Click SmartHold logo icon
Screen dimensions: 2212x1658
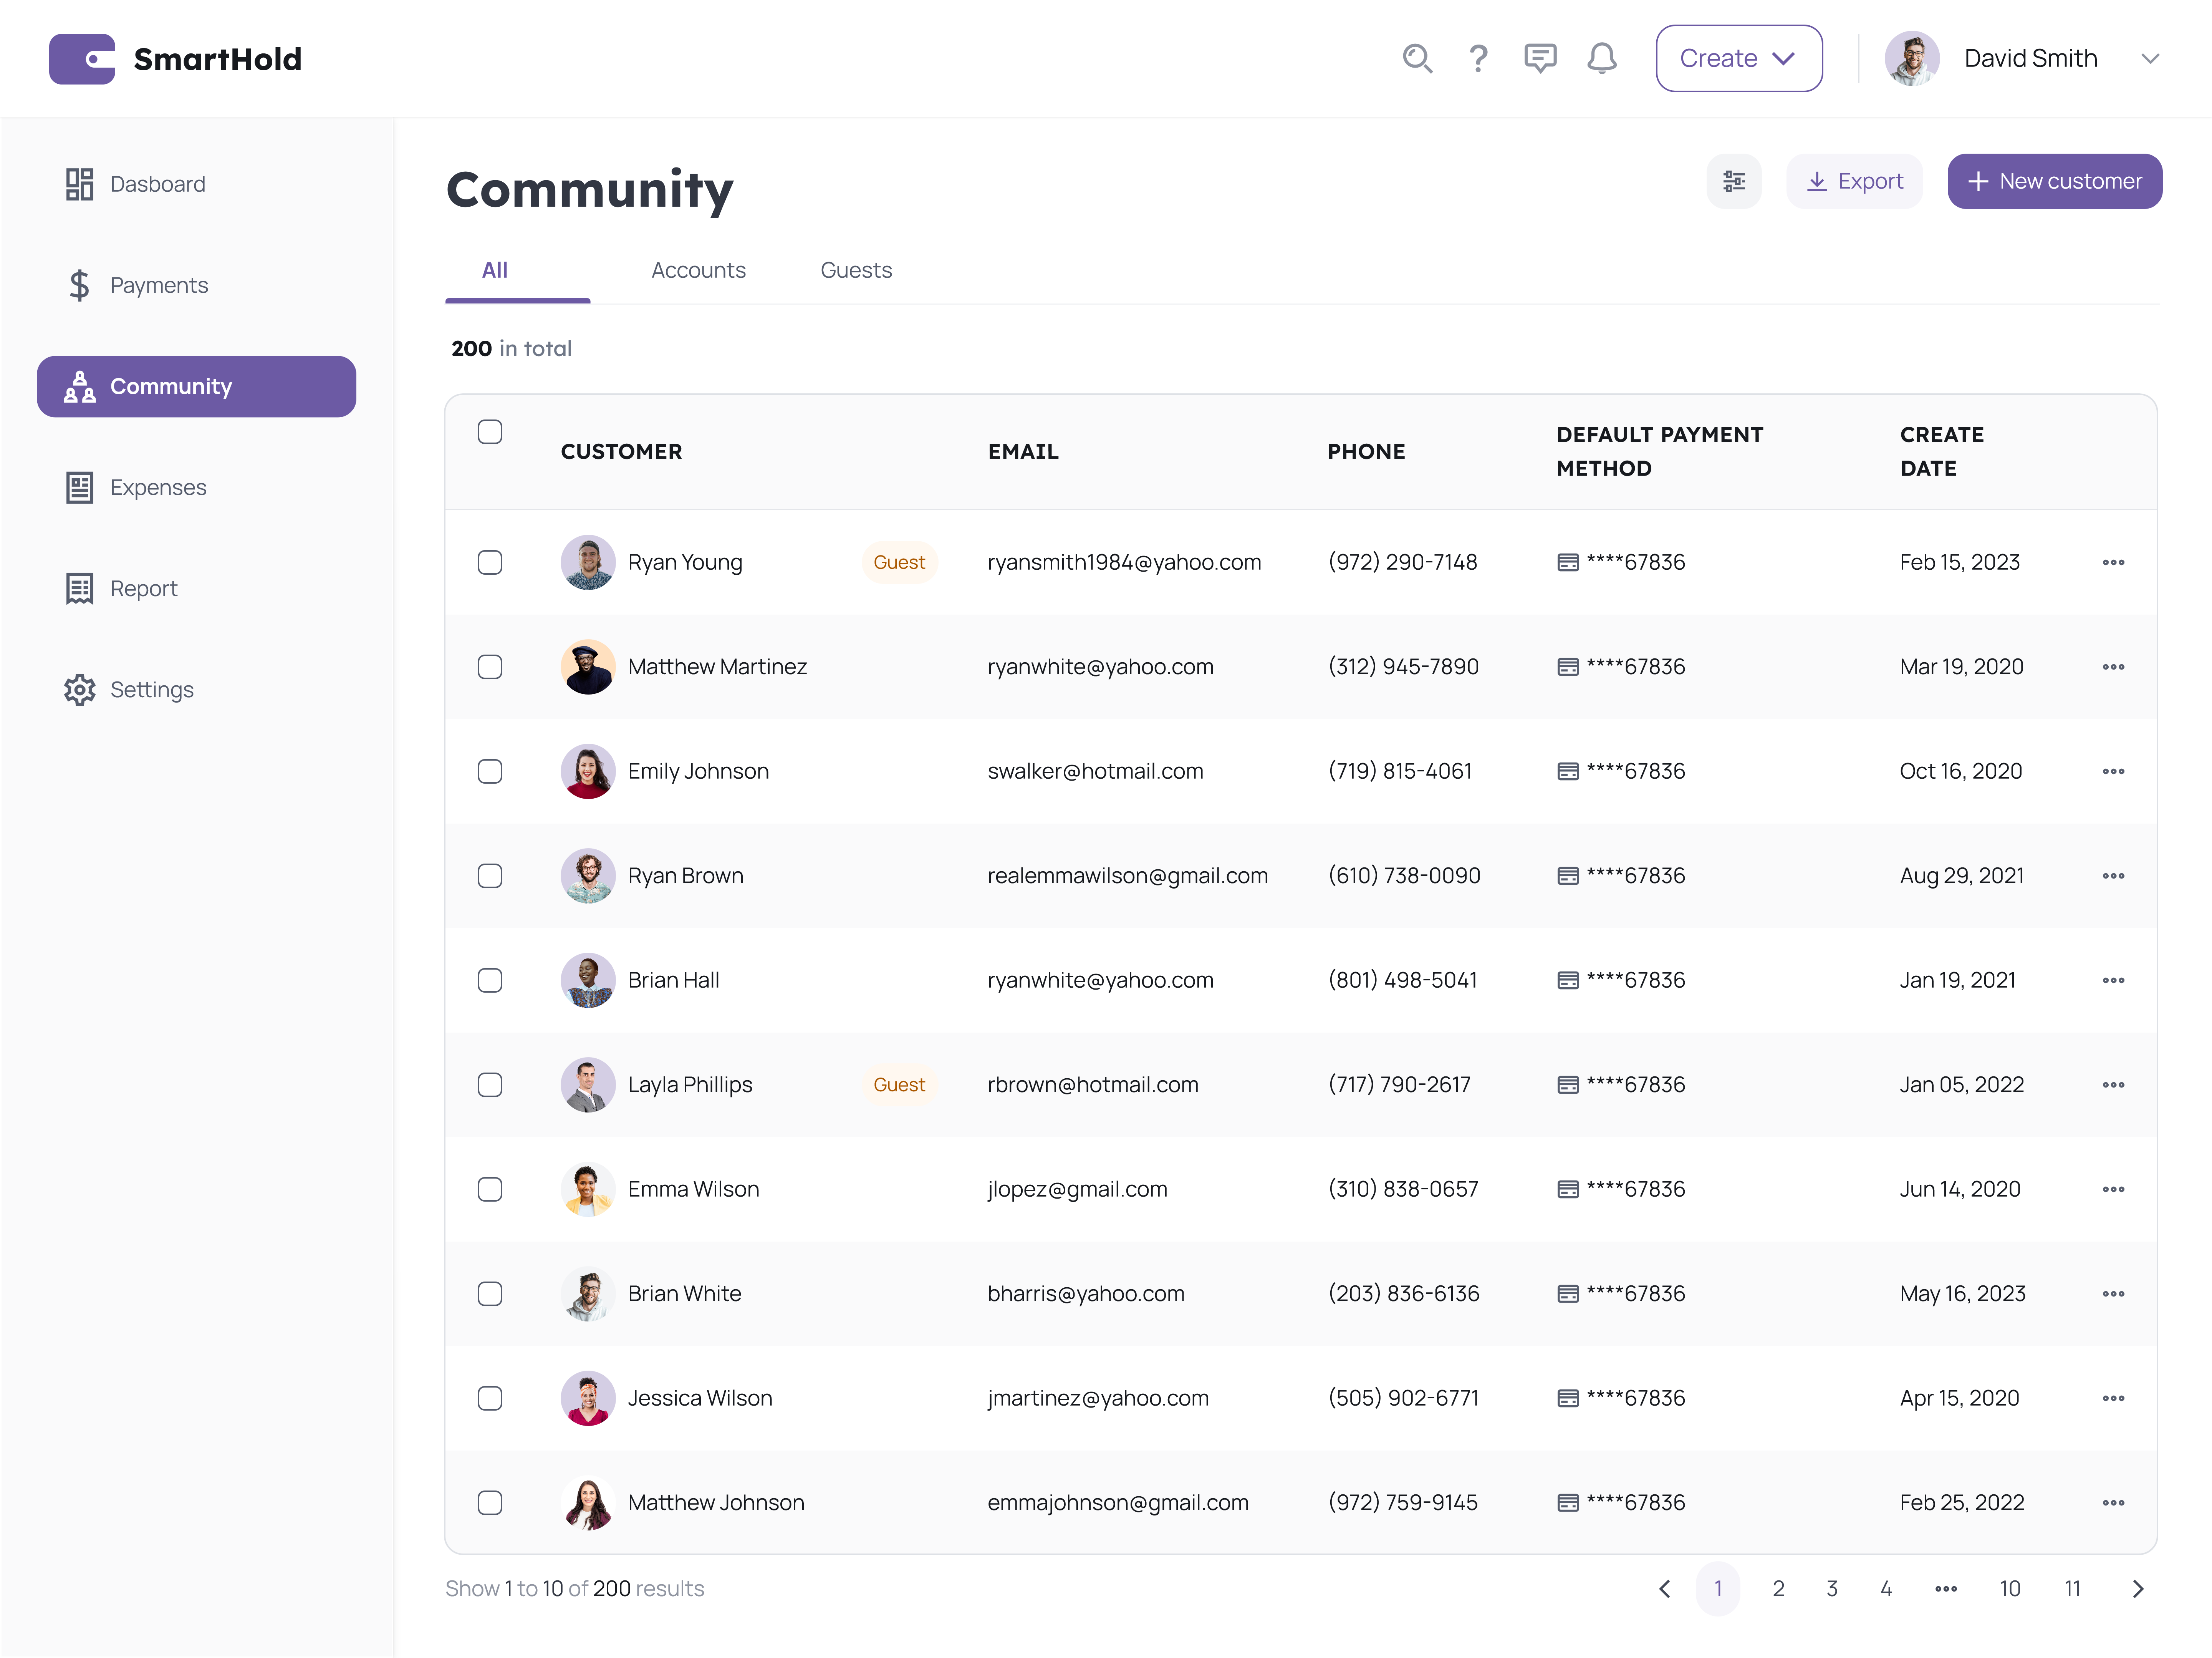coord(82,59)
